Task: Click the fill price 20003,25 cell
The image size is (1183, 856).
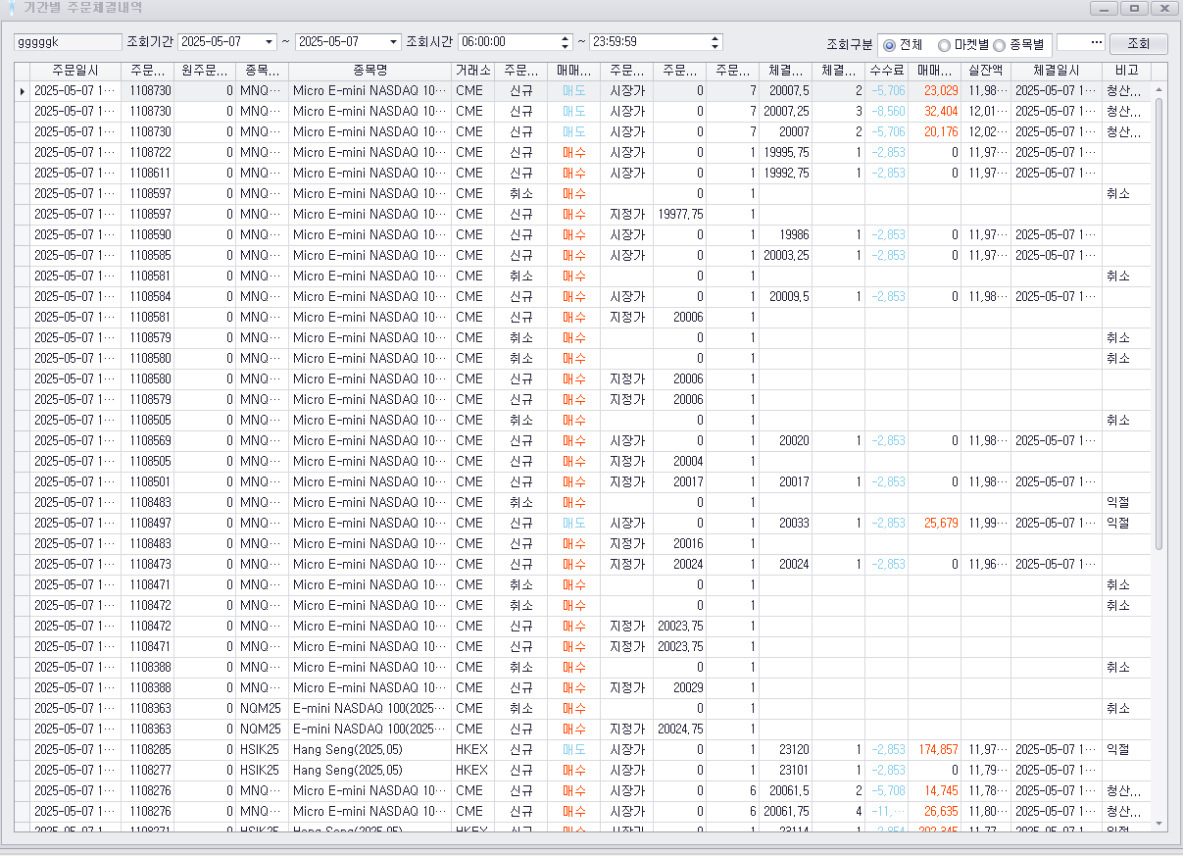Action: [785, 256]
